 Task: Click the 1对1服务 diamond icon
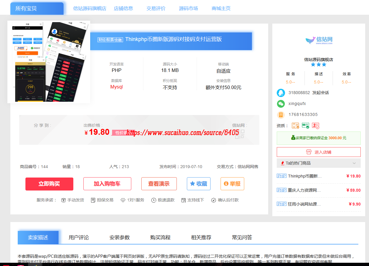coord(123,200)
